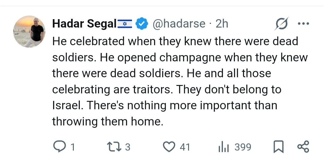Image resolution: width=324 pixels, height=158 pixels.
Task: Click the Israeli flag emoji beside name
Action: [124, 24]
